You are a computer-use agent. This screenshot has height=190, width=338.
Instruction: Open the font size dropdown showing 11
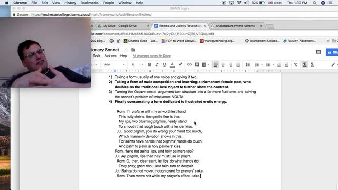tap(137, 64)
